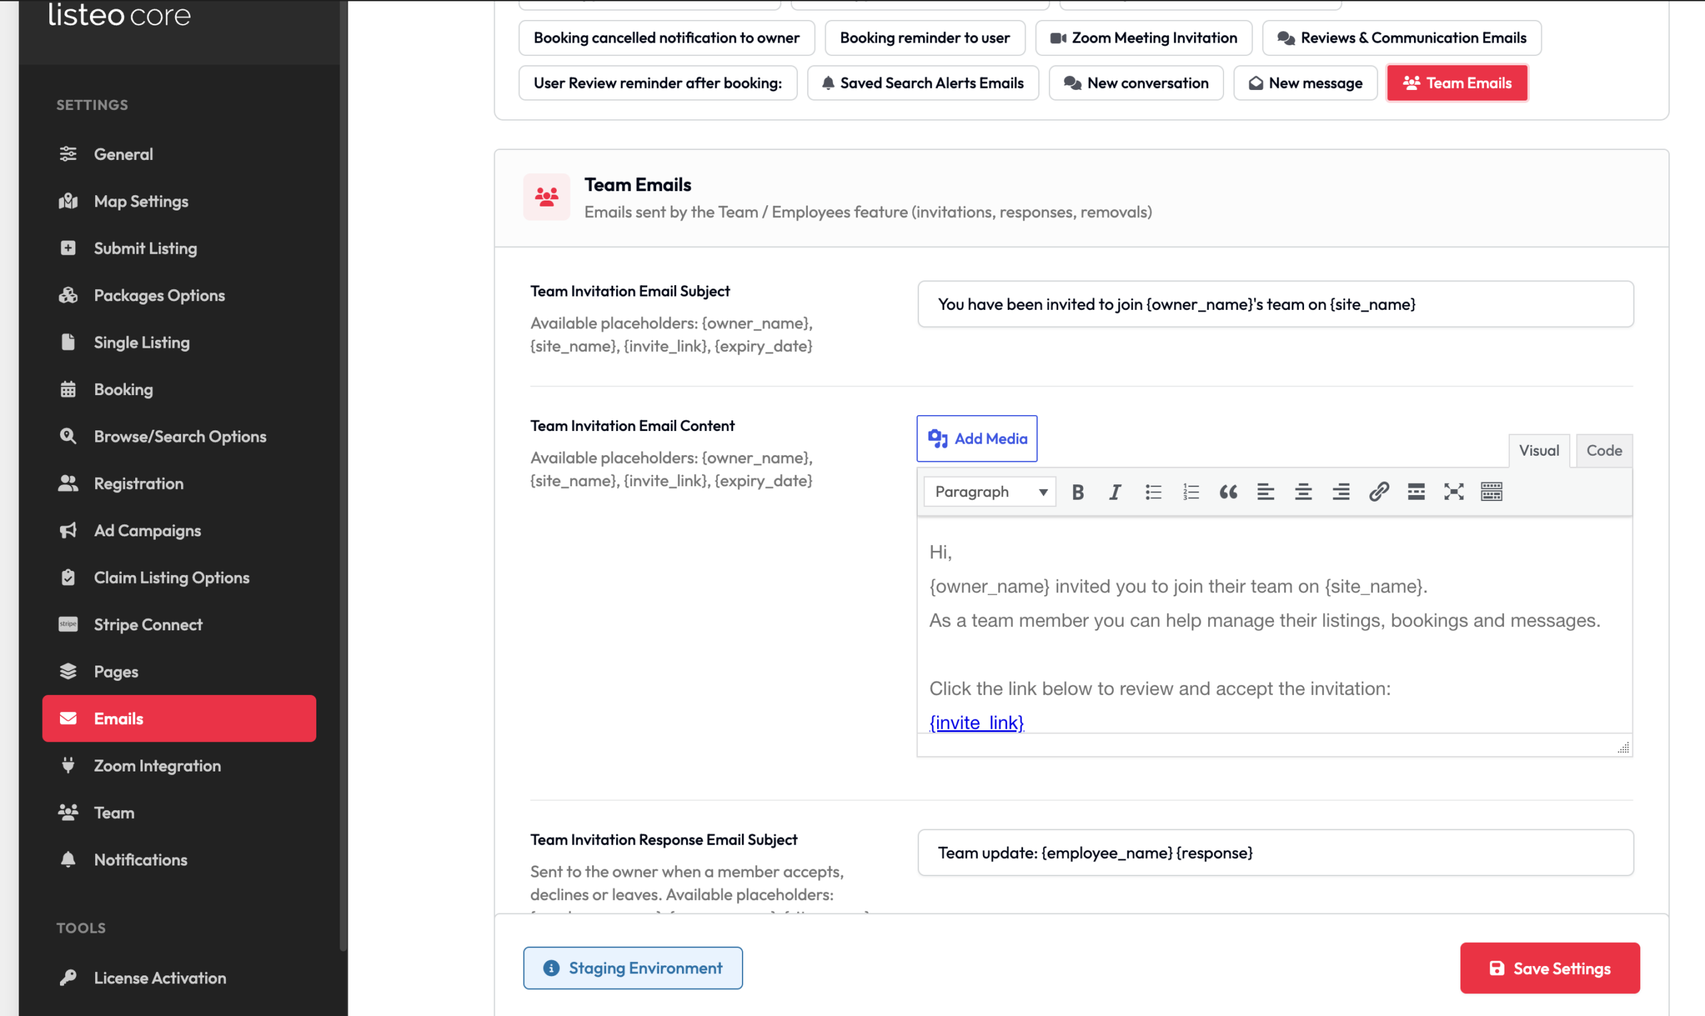1705x1016 pixels.
Task: Open License Activation tool
Action: pos(179,977)
